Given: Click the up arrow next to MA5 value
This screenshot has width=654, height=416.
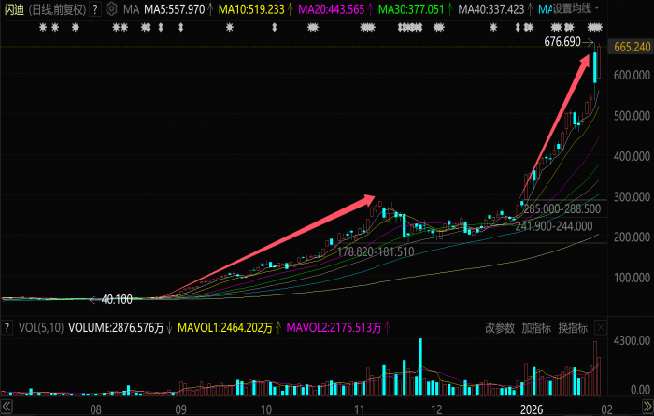Looking at the screenshot, I should (x=210, y=8).
